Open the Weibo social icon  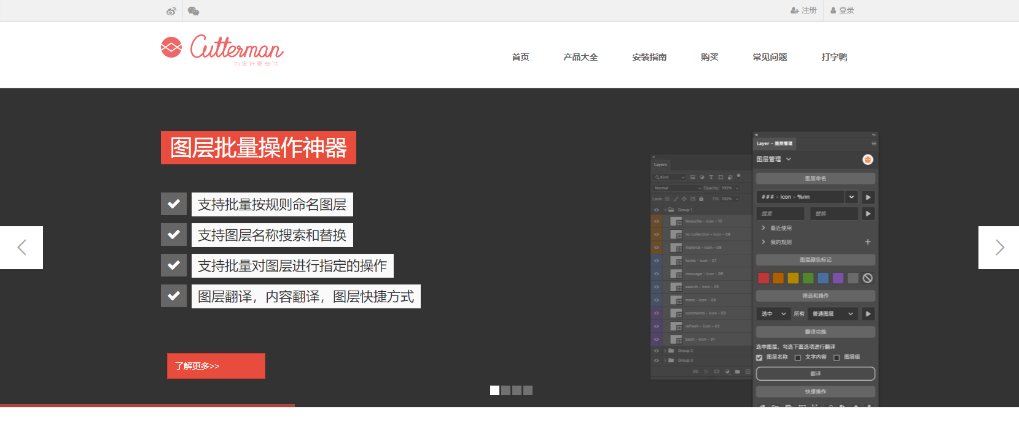click(171, 11)
